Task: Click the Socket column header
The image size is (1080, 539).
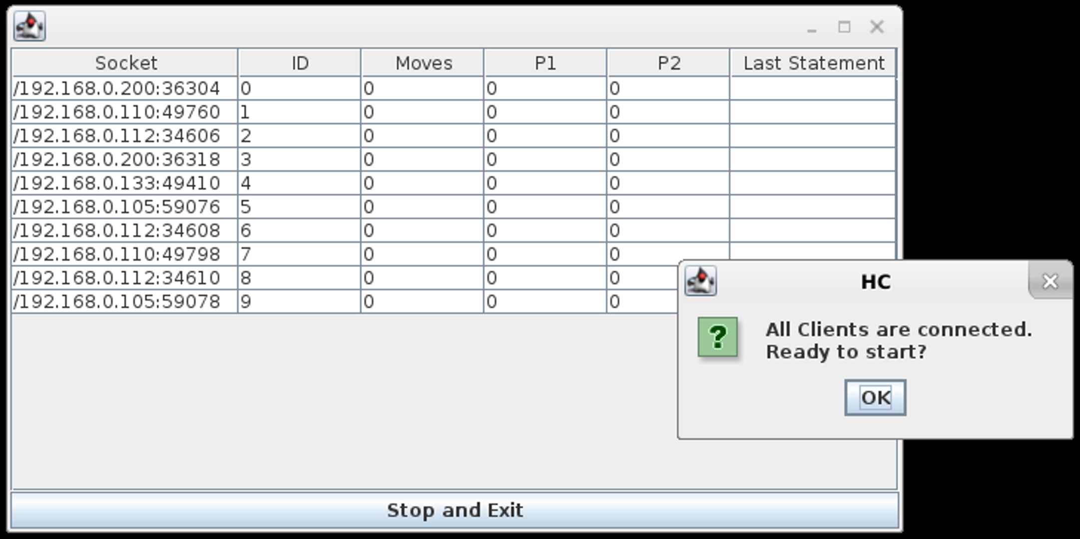Action: pos(125,63)
